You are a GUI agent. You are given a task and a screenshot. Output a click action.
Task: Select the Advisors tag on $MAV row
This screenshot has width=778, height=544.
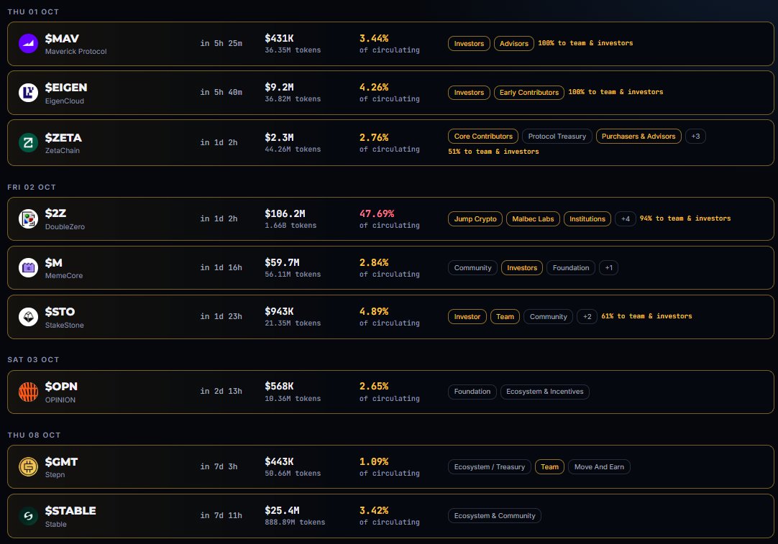(514, 44)
